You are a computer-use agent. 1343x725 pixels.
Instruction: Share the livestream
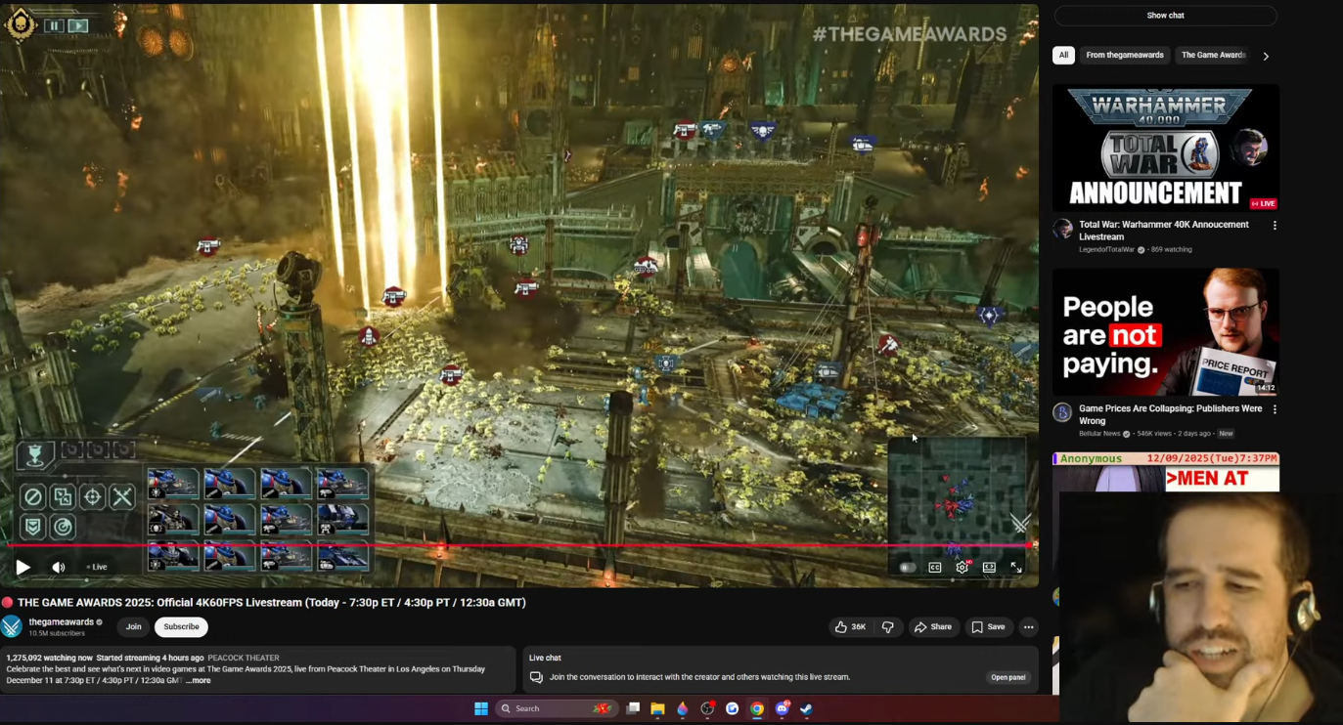click(x=933, y=627)
